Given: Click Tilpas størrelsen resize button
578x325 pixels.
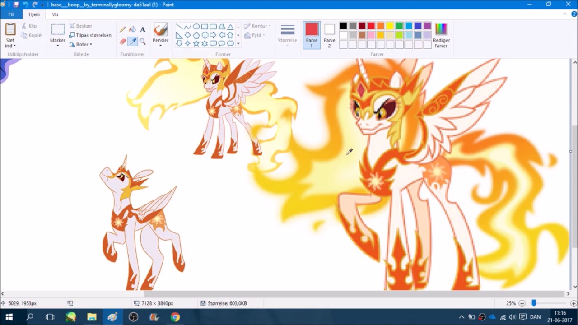Looking at the screenshot, I should [90, 35].
